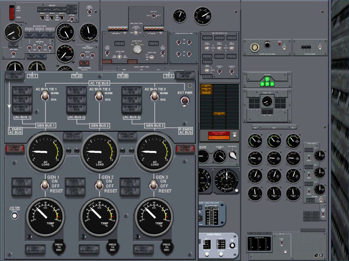
Task: Toggle the OXY QTY SYS 1/SYS 2 selector
Action: [x=154, y=15]
